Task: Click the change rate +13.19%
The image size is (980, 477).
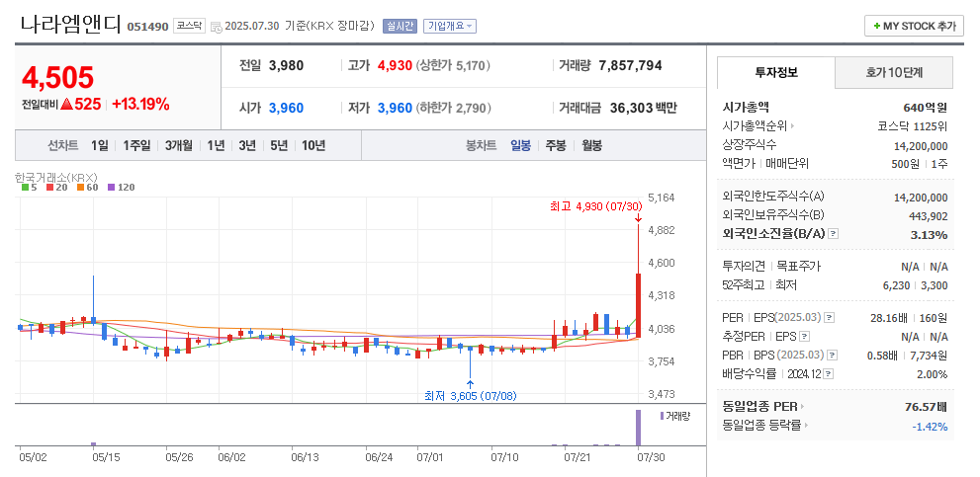Action: pos(140,105)
